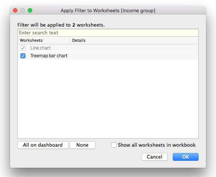Click the Details column header
The image size is (216, 177).
coord(134,40)
